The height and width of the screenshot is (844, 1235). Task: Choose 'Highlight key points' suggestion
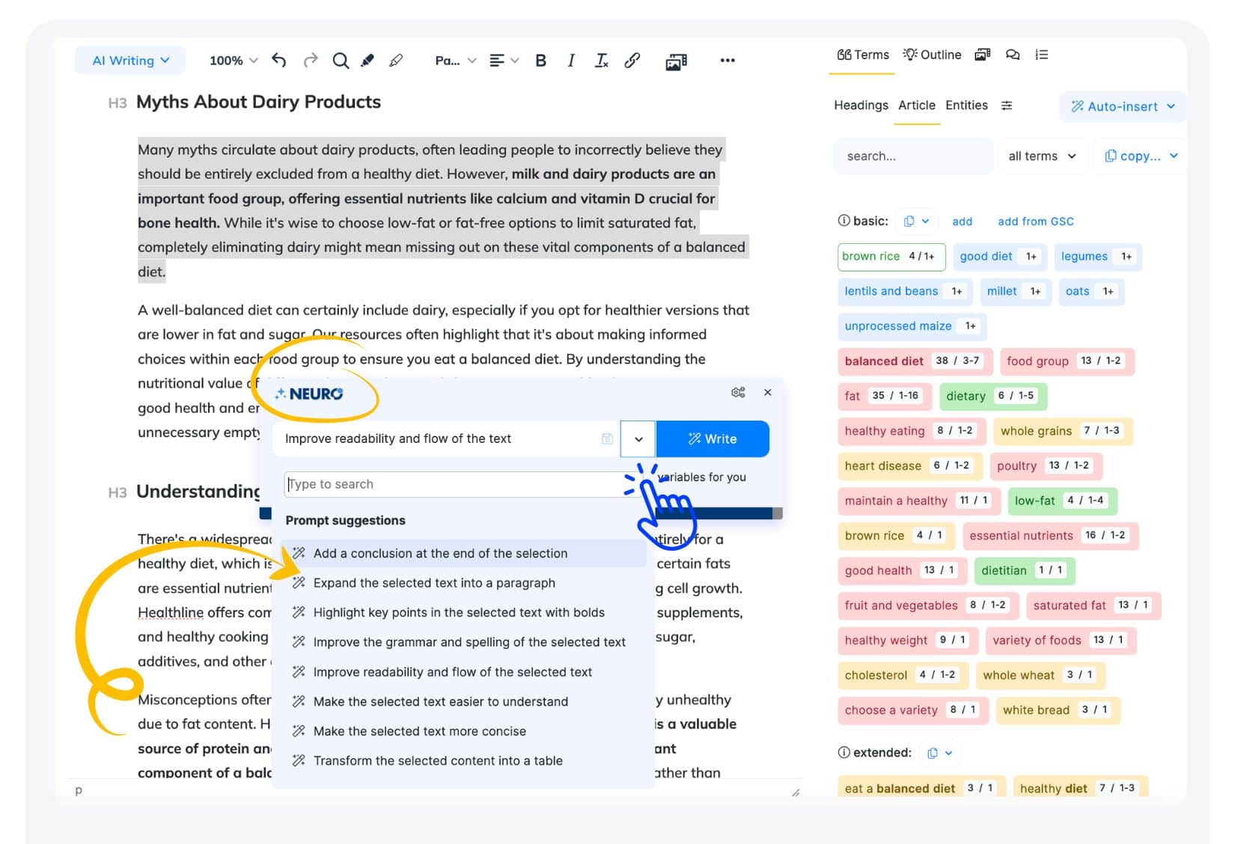(x=463, y=612)
